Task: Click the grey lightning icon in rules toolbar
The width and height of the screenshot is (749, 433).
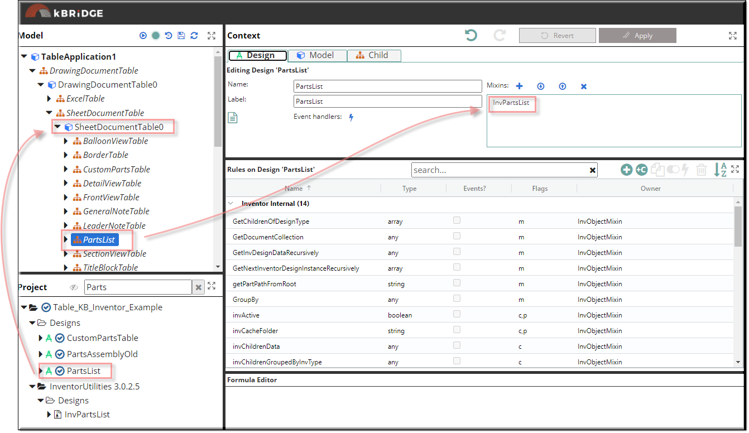Action: (685, 170)
